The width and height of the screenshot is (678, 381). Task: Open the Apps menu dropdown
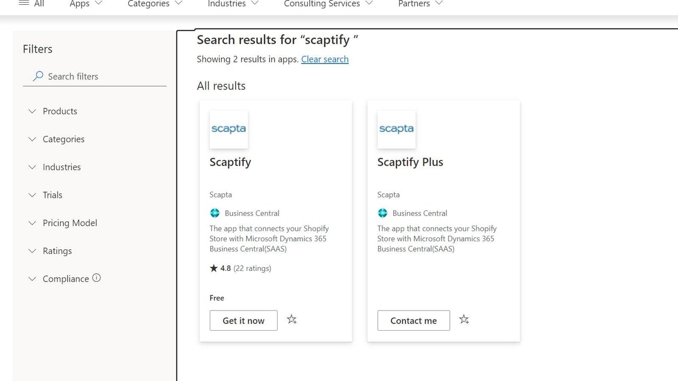click(x=86, y=4)
